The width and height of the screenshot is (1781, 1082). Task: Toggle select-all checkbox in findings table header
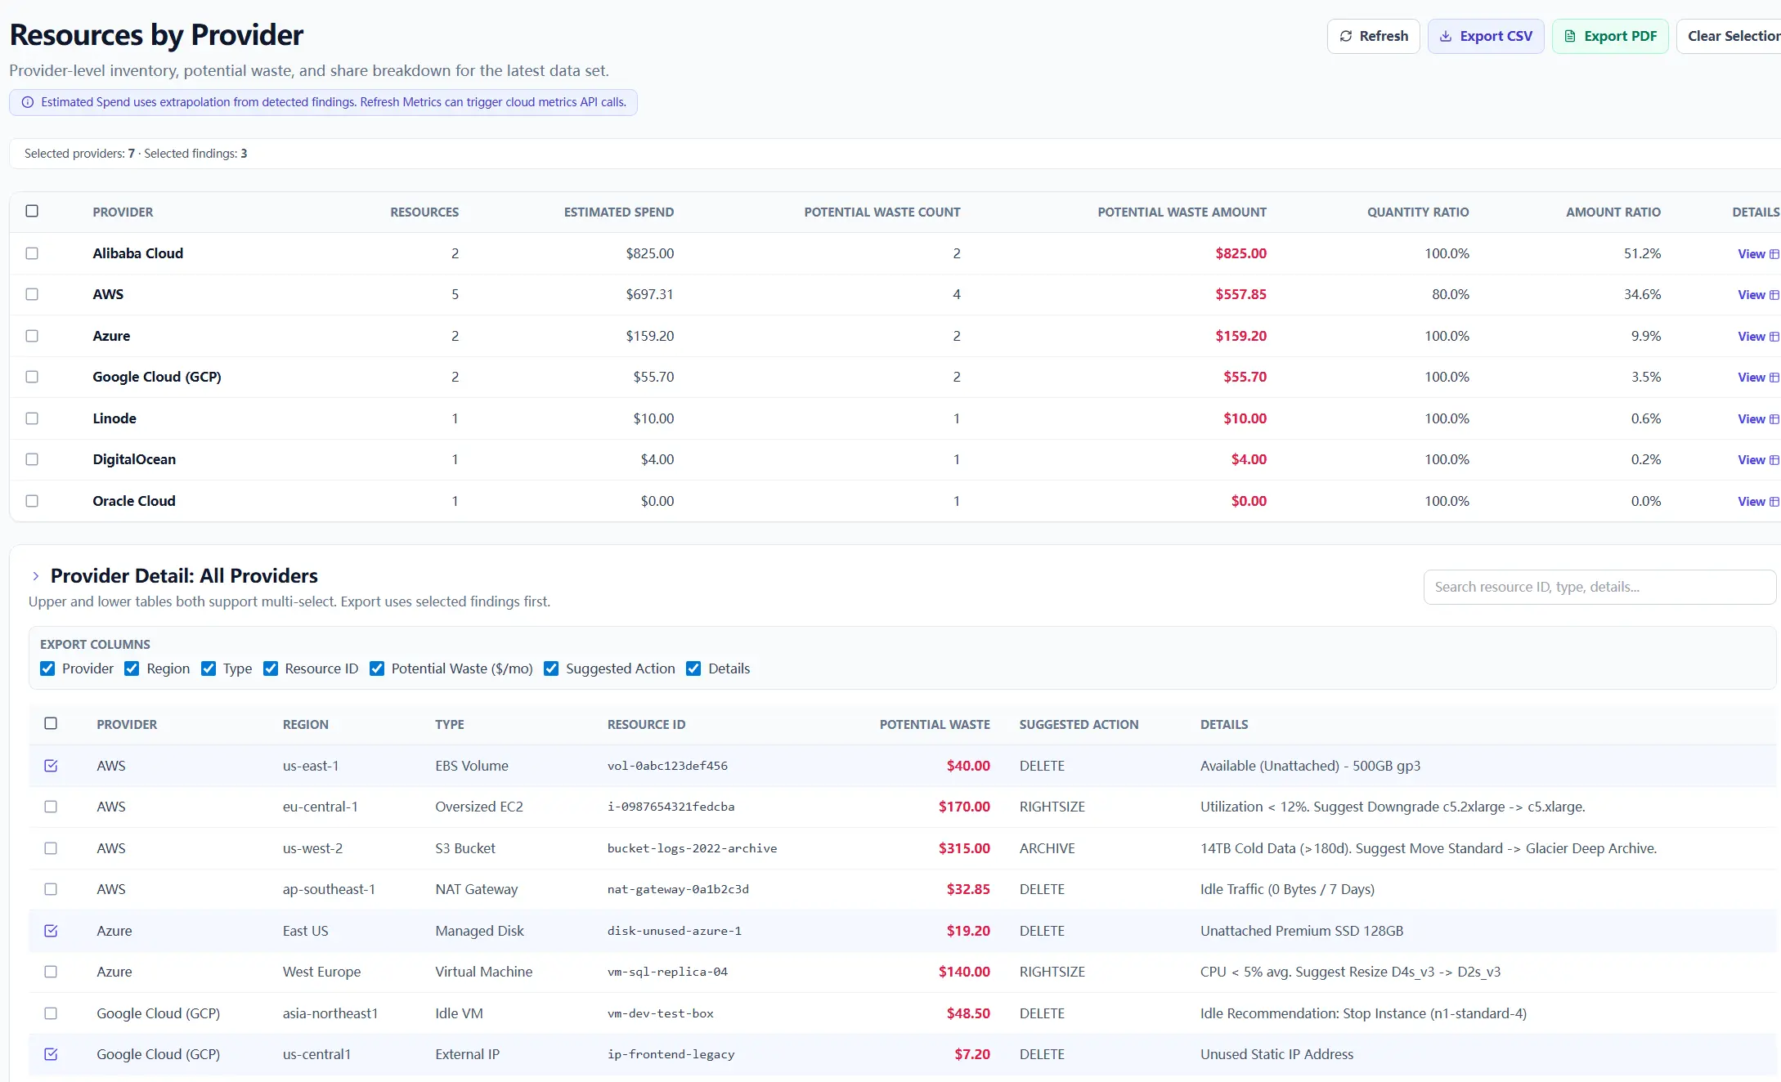51,723
